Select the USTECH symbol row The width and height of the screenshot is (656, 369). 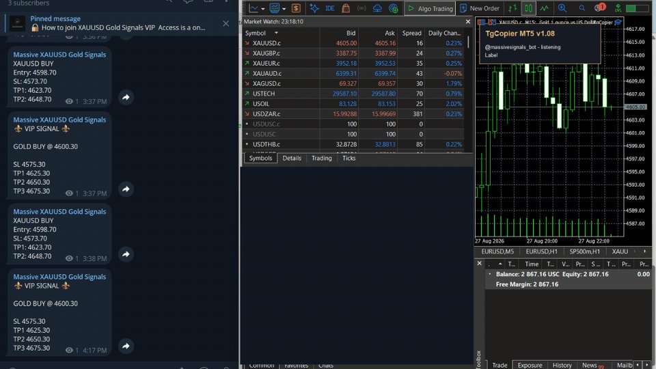click(353, 94)
